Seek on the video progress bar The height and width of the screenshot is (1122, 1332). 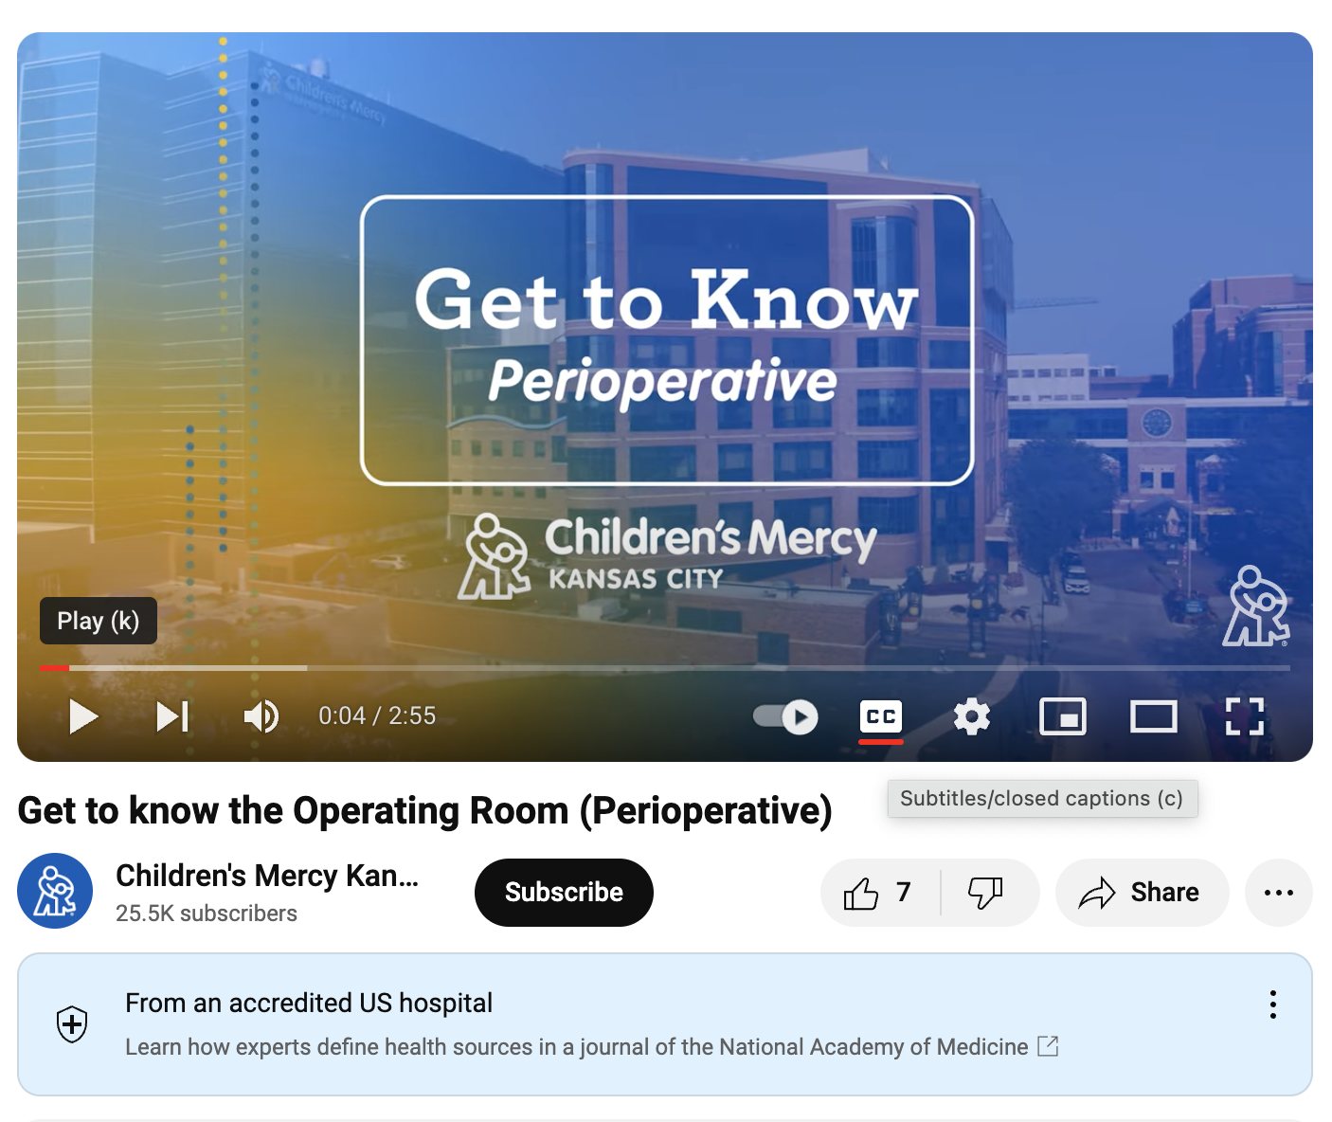click(x=665, y=668)
